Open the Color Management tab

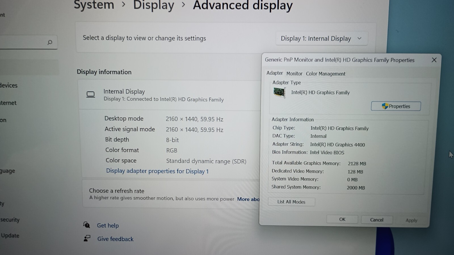pos(325,74)
